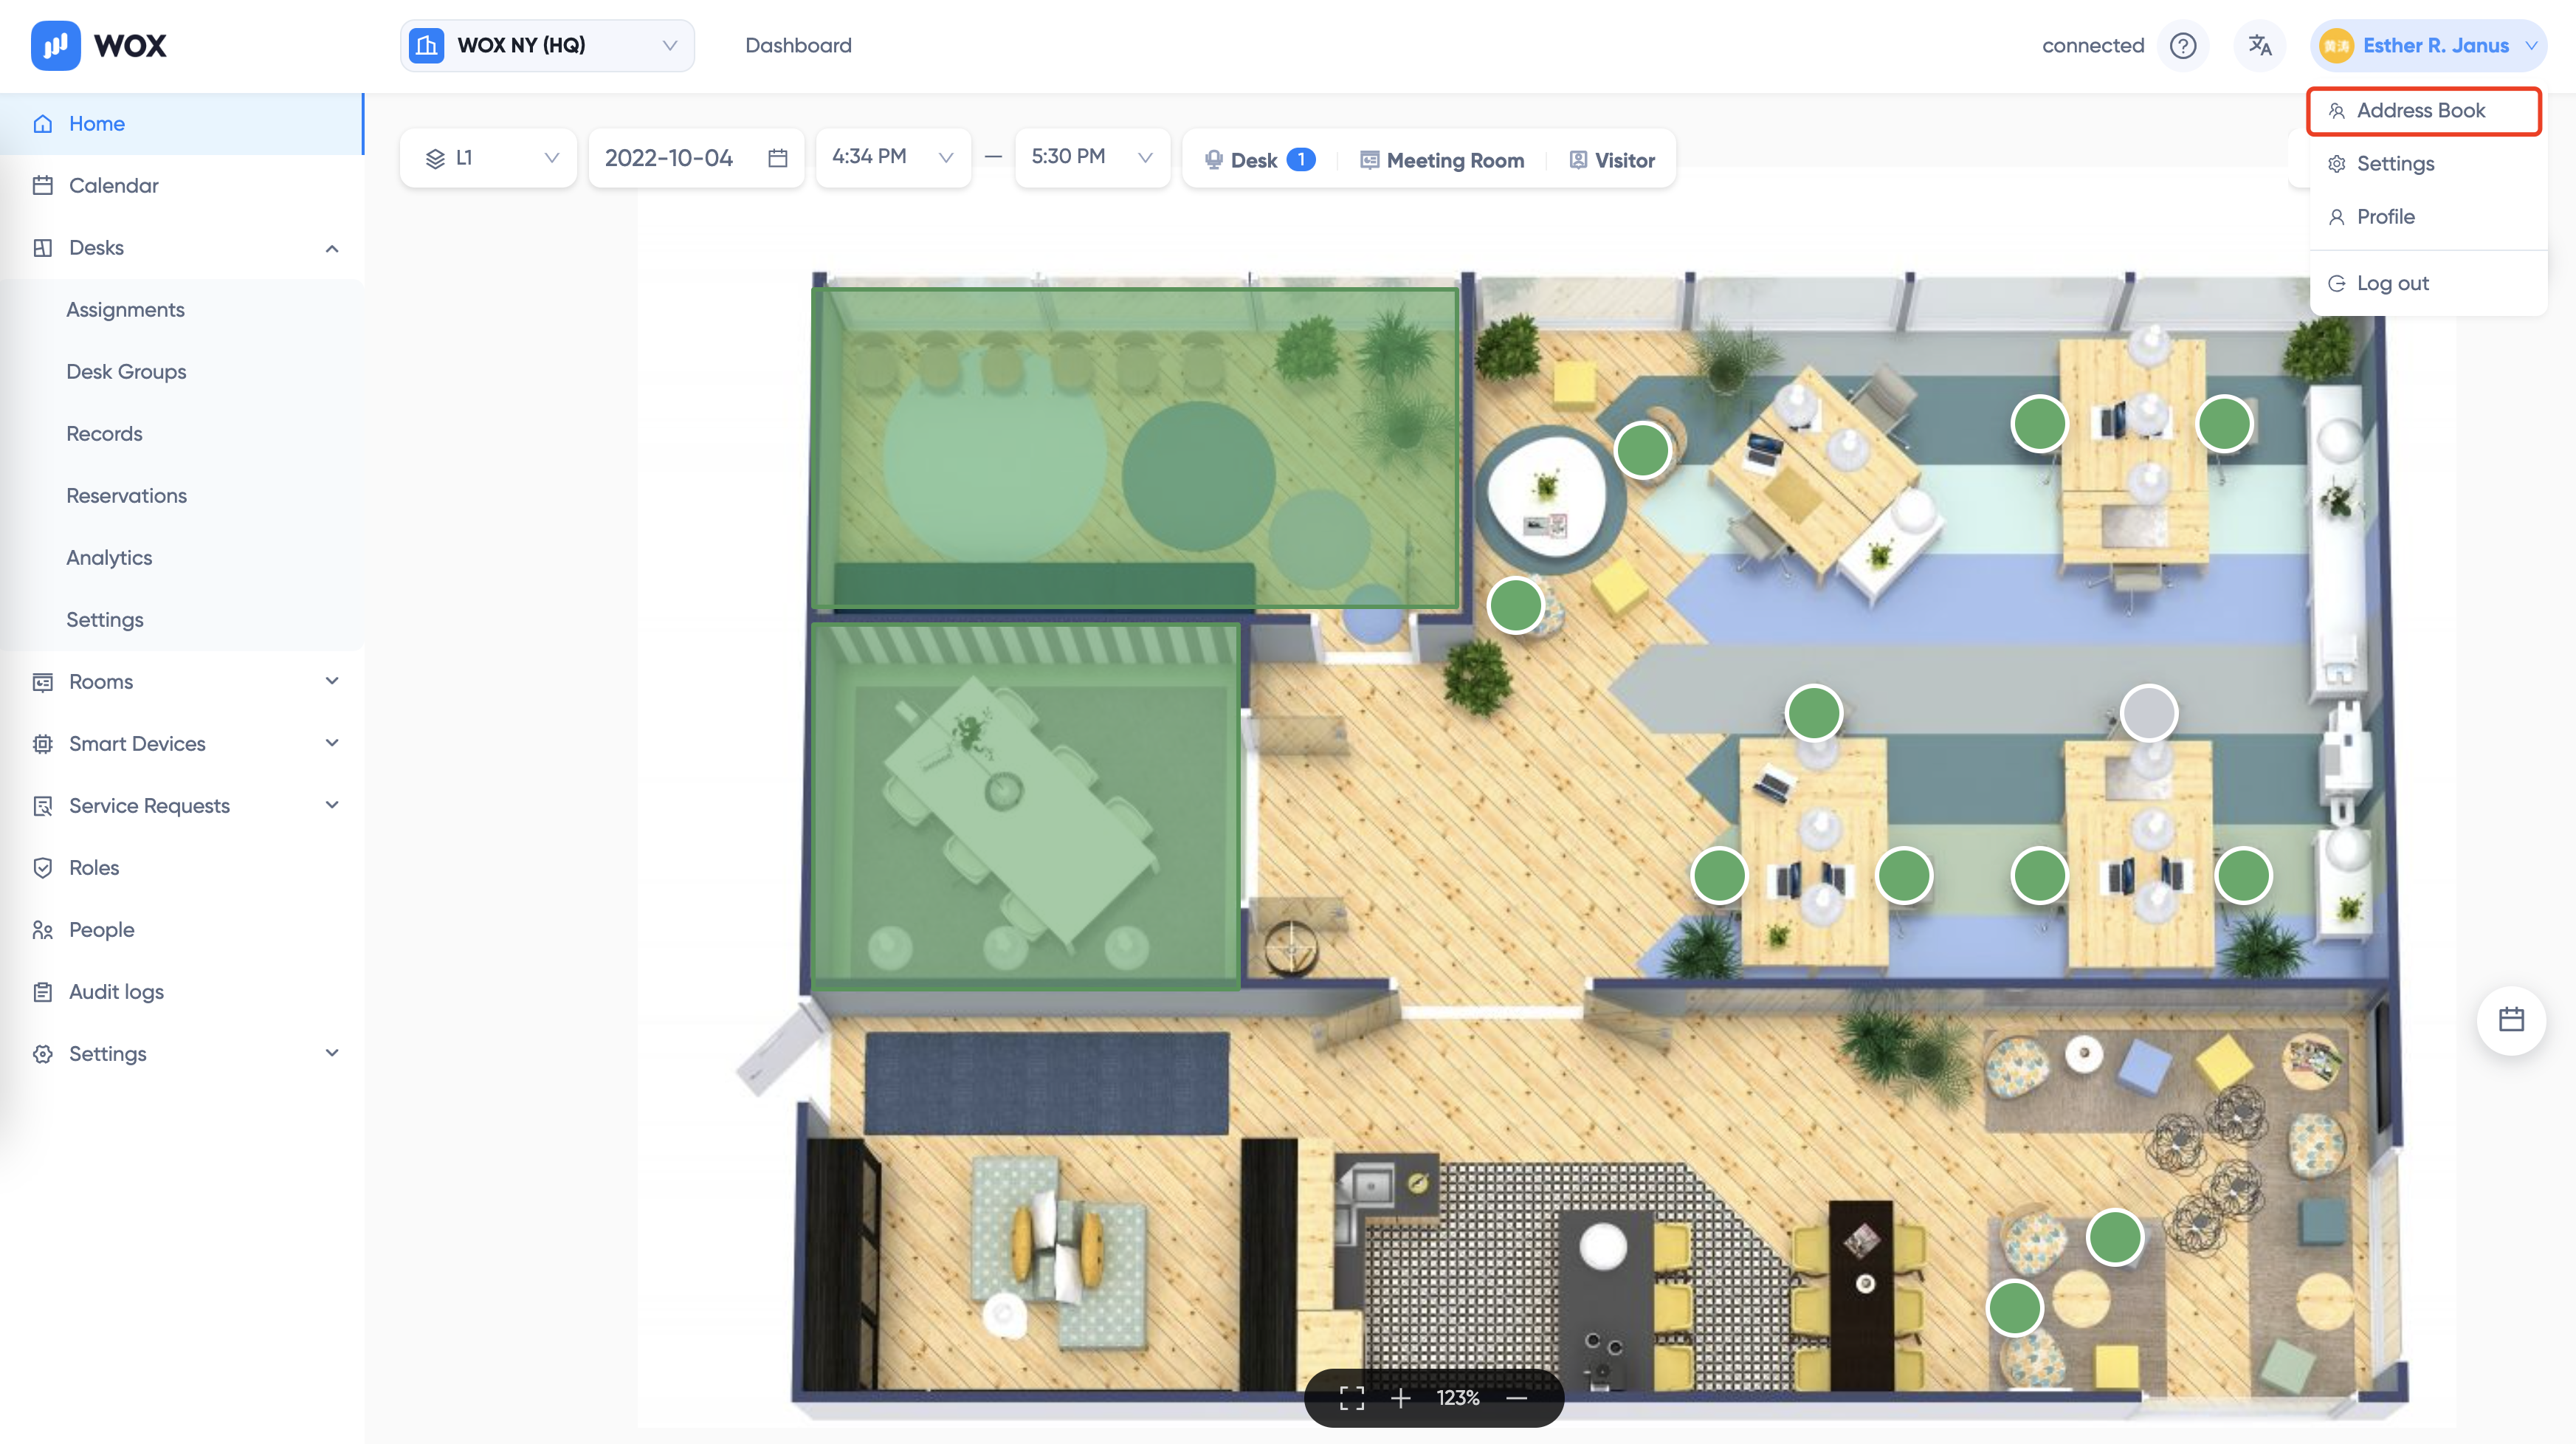
Task: Zoom in with the plus icon
Action: (1401, 1398)
